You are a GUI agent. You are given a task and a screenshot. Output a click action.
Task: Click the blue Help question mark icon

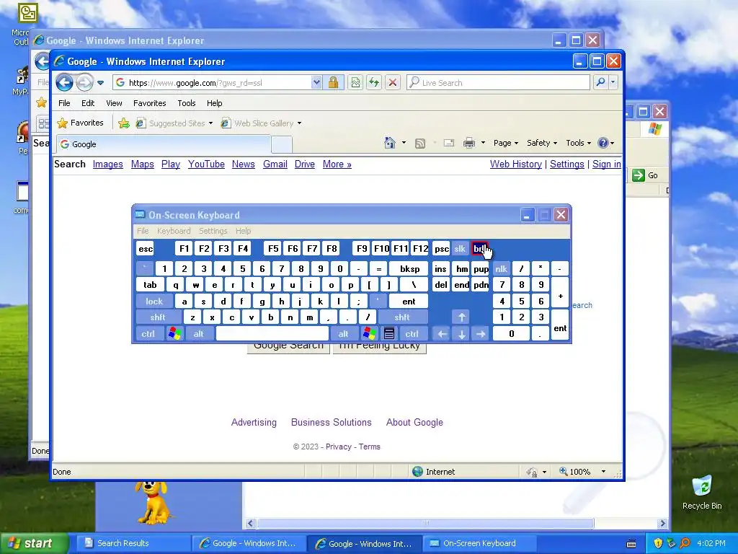[x=603, y=143]
